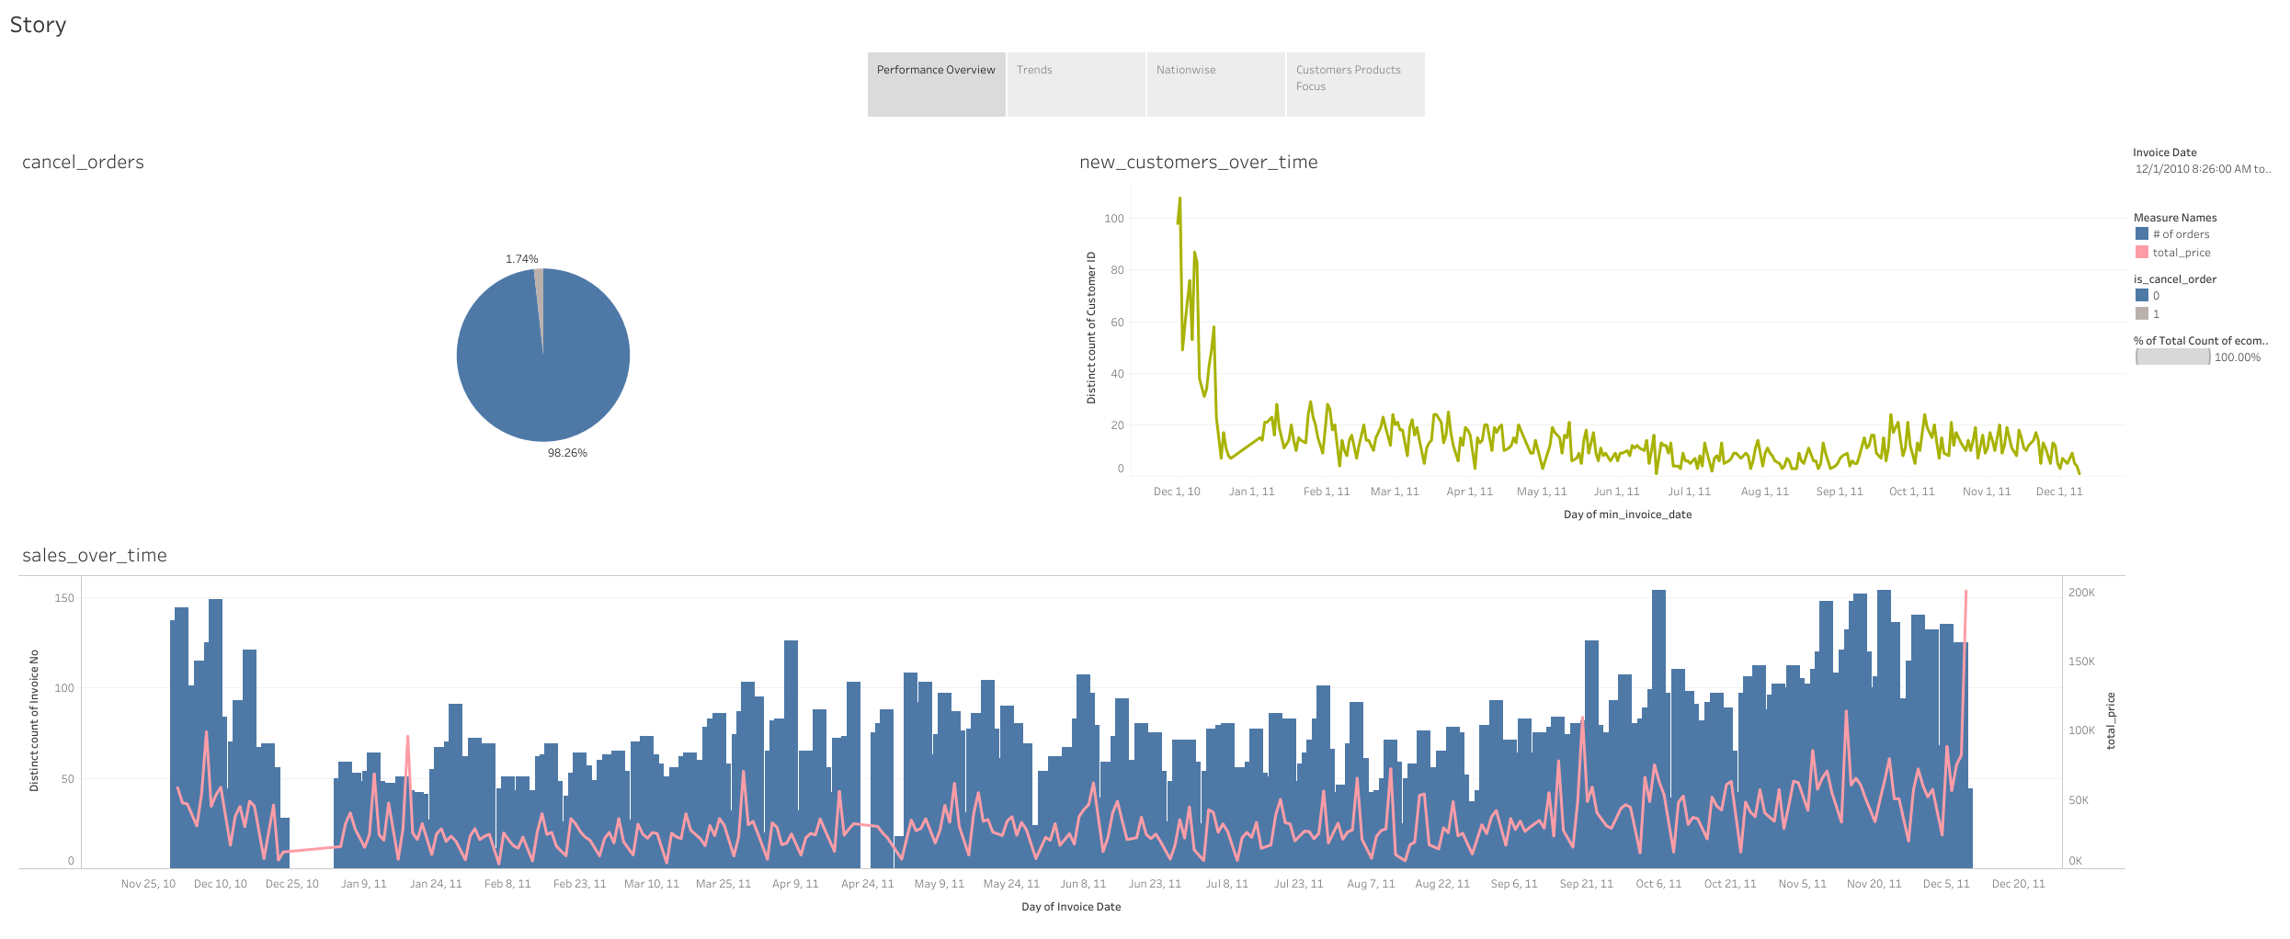Click the pink total_price legend swatch

(x=2141, y=253)
